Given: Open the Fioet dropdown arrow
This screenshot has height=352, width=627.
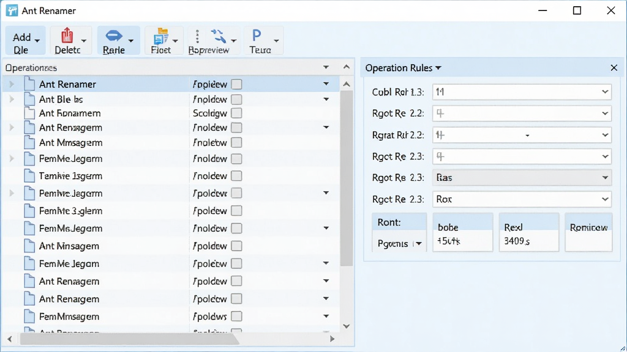Looking at the screenshot, I should [175, 41].
